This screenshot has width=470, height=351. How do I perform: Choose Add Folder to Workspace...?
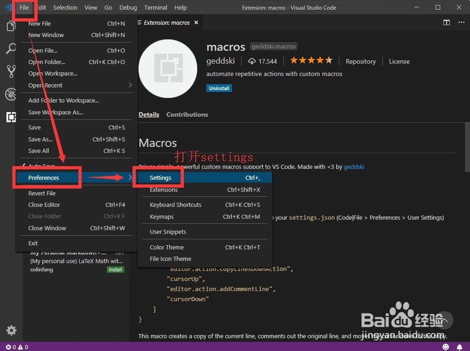coord(77,100)
